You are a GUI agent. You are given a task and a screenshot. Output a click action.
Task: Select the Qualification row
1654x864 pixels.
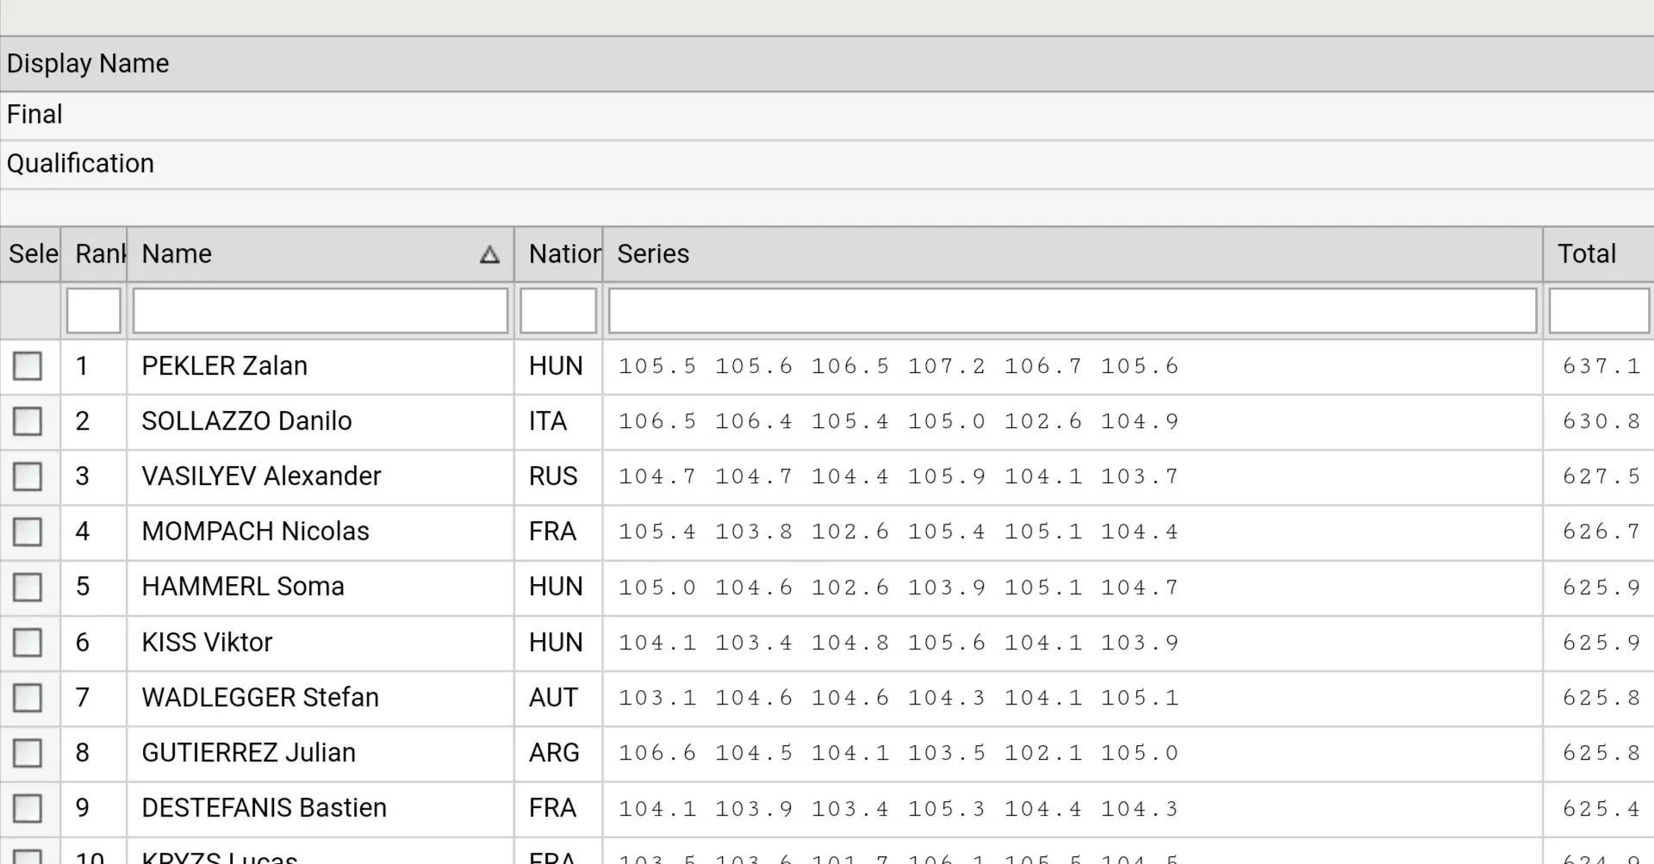[80, 164]
